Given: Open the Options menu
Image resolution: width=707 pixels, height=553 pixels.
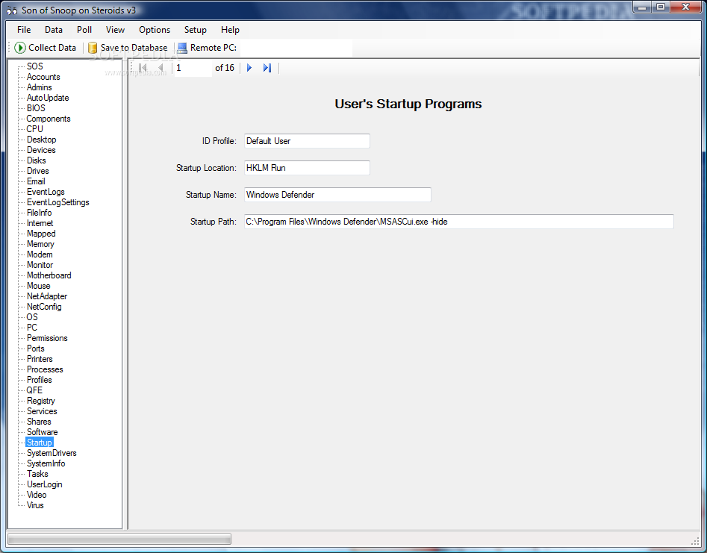Looking at the screenshot, I should point(155,30).
